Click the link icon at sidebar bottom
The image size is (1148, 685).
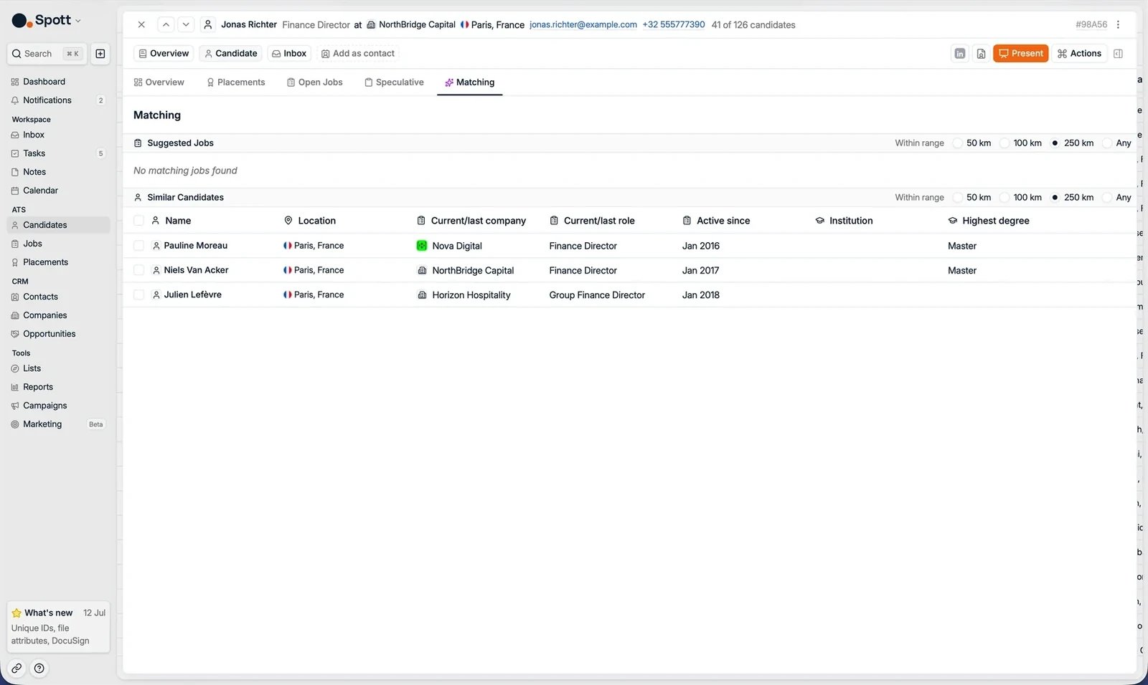(17, 669)
